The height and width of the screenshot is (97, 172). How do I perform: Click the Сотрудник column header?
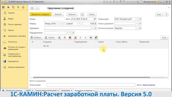point(57,42)
